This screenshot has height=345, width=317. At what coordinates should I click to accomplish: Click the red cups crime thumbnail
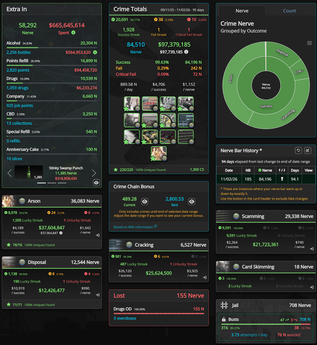pos(150,103)
